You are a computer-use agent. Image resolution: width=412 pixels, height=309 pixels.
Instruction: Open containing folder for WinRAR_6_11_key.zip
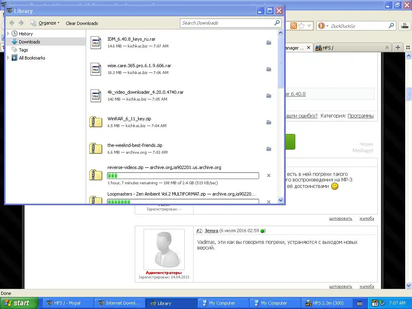[x=268, y=122]
